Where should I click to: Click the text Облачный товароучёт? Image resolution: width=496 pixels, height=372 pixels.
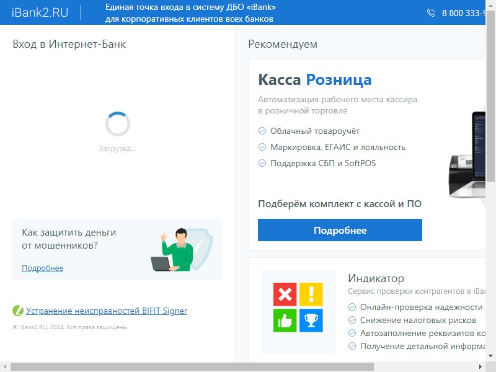[x=315, y=131]
